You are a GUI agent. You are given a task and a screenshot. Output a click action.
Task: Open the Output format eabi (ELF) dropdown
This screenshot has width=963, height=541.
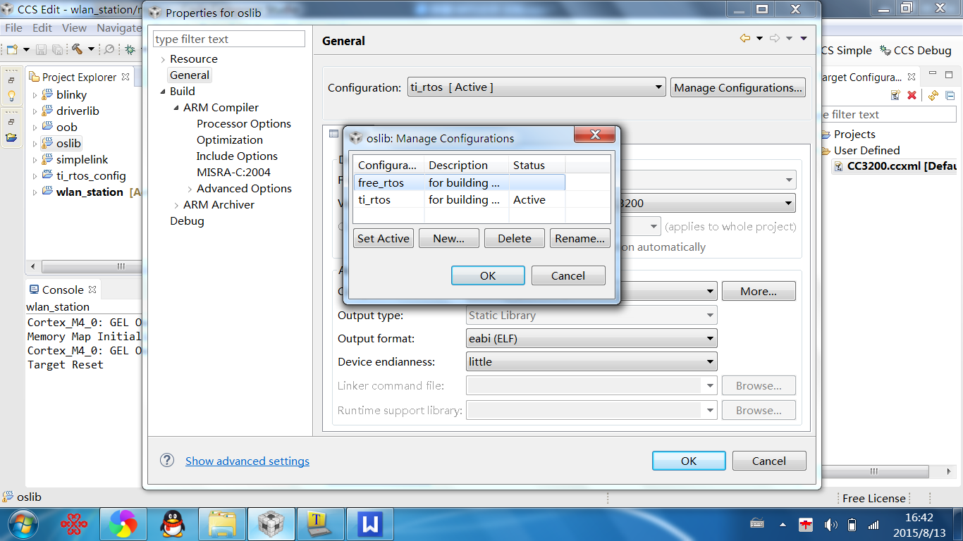pos(592,339)
